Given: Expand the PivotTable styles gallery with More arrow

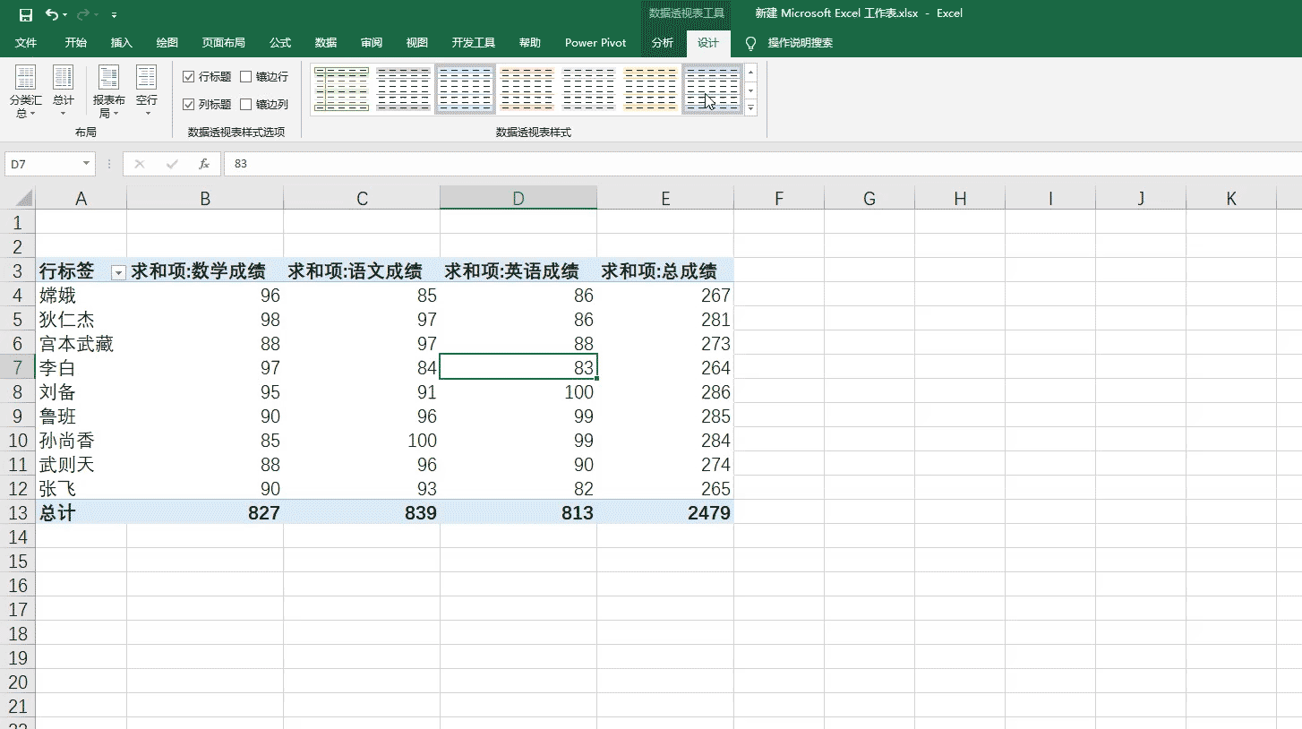Looking at the screenshot, I should [x=750, y=108].
